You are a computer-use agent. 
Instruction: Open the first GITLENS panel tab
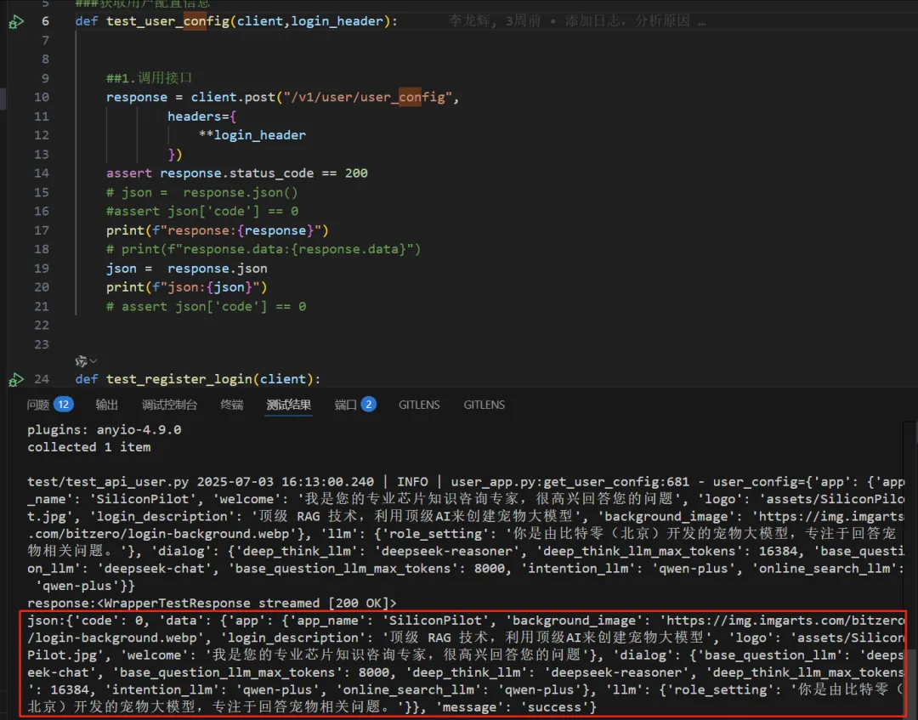point(419,405)
